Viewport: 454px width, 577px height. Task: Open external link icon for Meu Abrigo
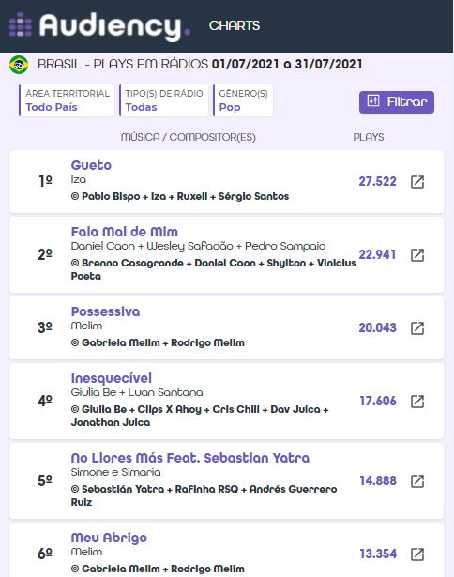point(417,554)
